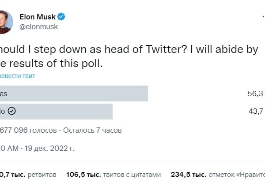265x183 pixels.
Task: Click Elon Musk's profile avatar
Action: [4, 22]
